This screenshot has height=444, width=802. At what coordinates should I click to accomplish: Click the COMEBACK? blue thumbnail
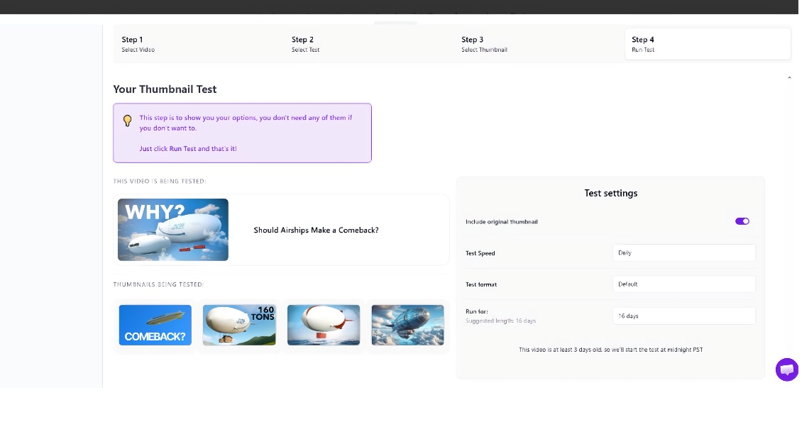point(155,325)
